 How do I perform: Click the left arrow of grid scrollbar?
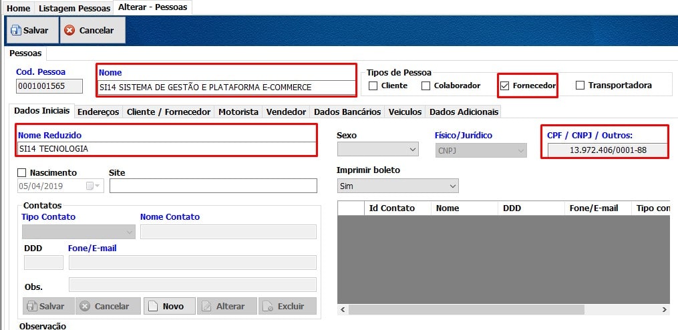pos(343,310)
